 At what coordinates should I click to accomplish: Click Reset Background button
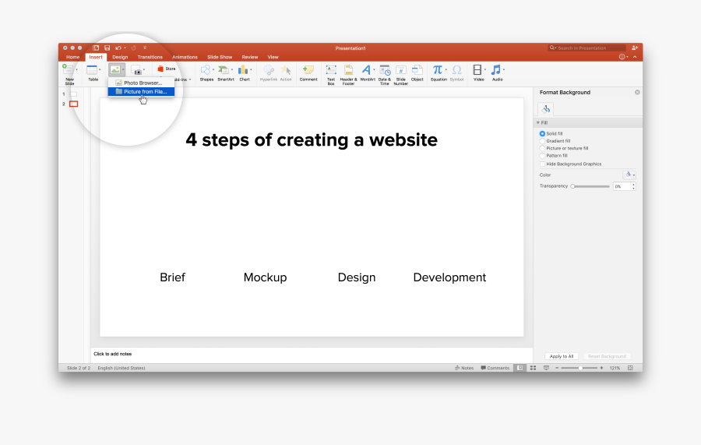[607, 356]
